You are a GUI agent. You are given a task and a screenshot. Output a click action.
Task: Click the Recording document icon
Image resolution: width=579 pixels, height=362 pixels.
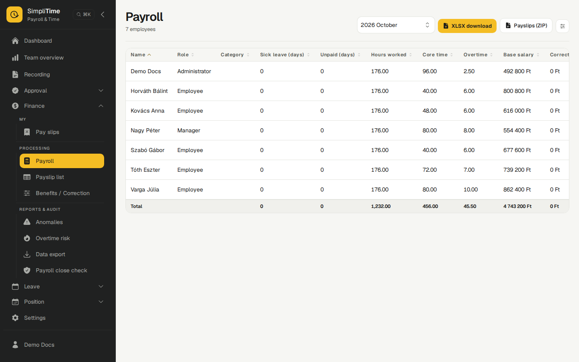pyautogui.click(x=15, y=74)
